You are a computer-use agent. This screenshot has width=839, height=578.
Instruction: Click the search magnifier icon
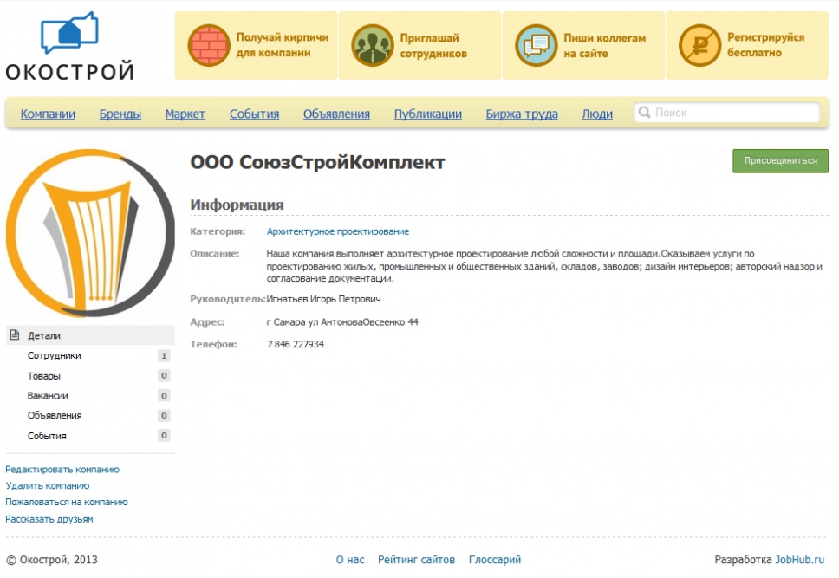tap(644, 113)
